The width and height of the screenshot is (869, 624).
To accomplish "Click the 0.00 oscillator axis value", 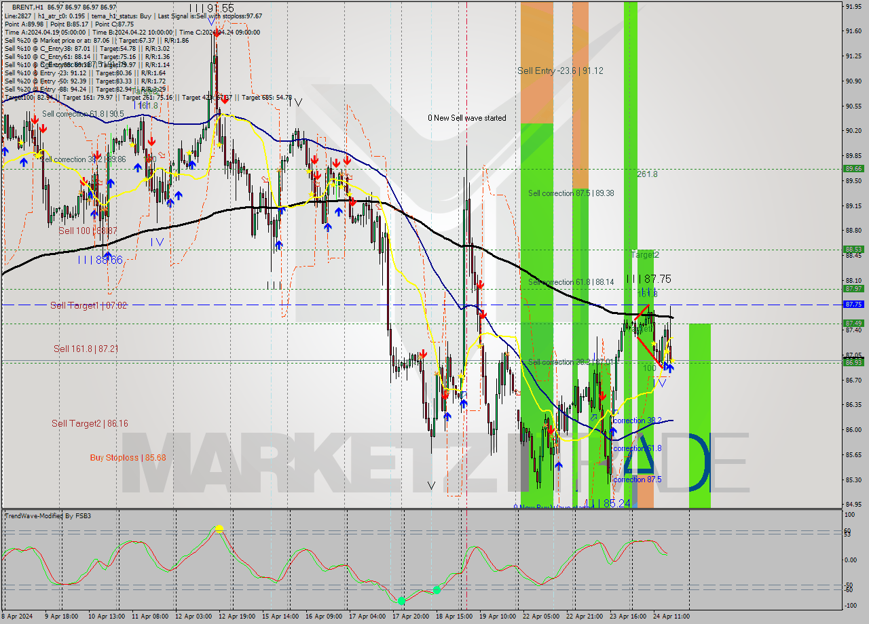I will point(851,560).
